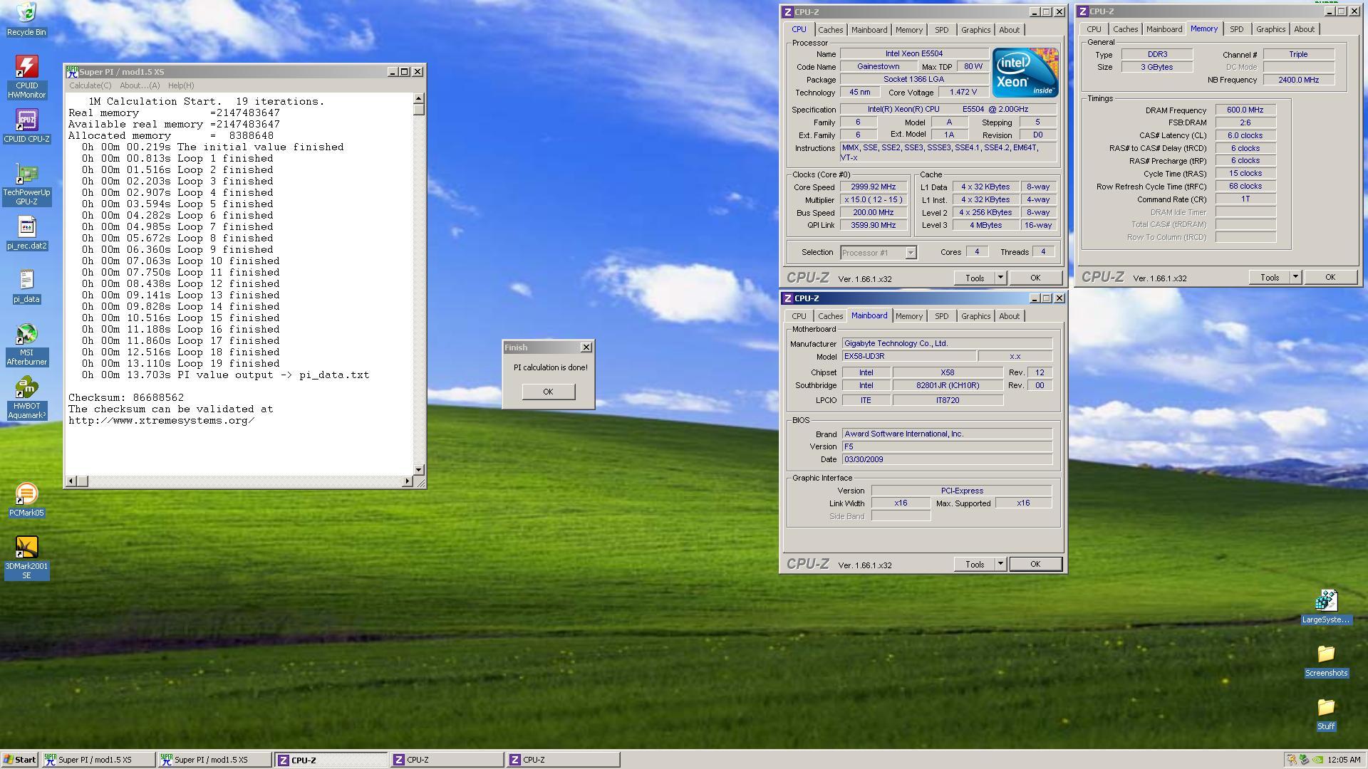Select the pi_data text file icon
1368x769 pixels.
tap(26, 287)
